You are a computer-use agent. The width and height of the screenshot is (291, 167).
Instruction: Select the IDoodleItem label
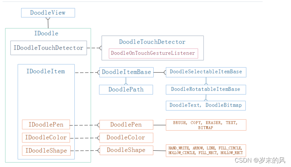coord(46,71)
